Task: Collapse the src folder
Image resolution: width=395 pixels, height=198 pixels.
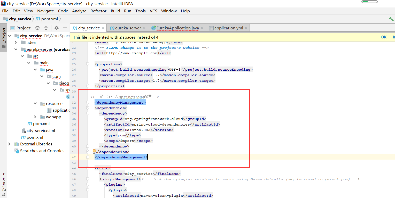Action: (x=22, y=56)
